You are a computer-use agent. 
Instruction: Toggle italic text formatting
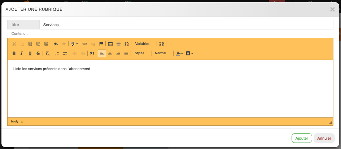22,53
